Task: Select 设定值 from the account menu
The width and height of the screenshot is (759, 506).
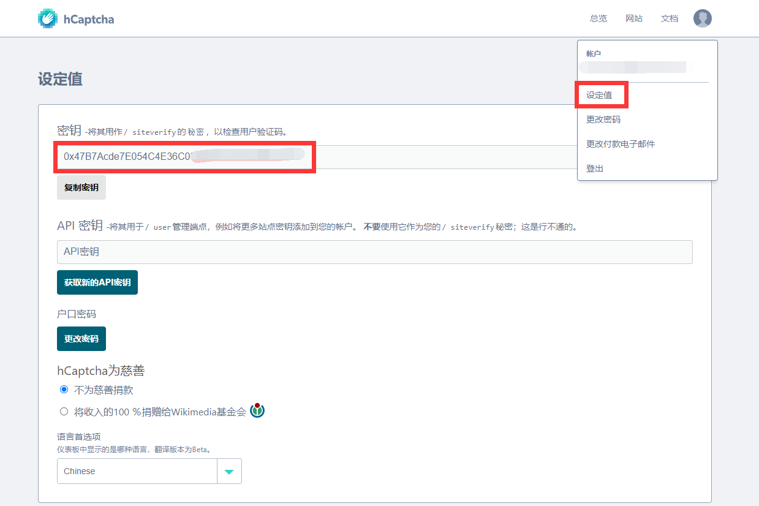Action: click(600, 95)
